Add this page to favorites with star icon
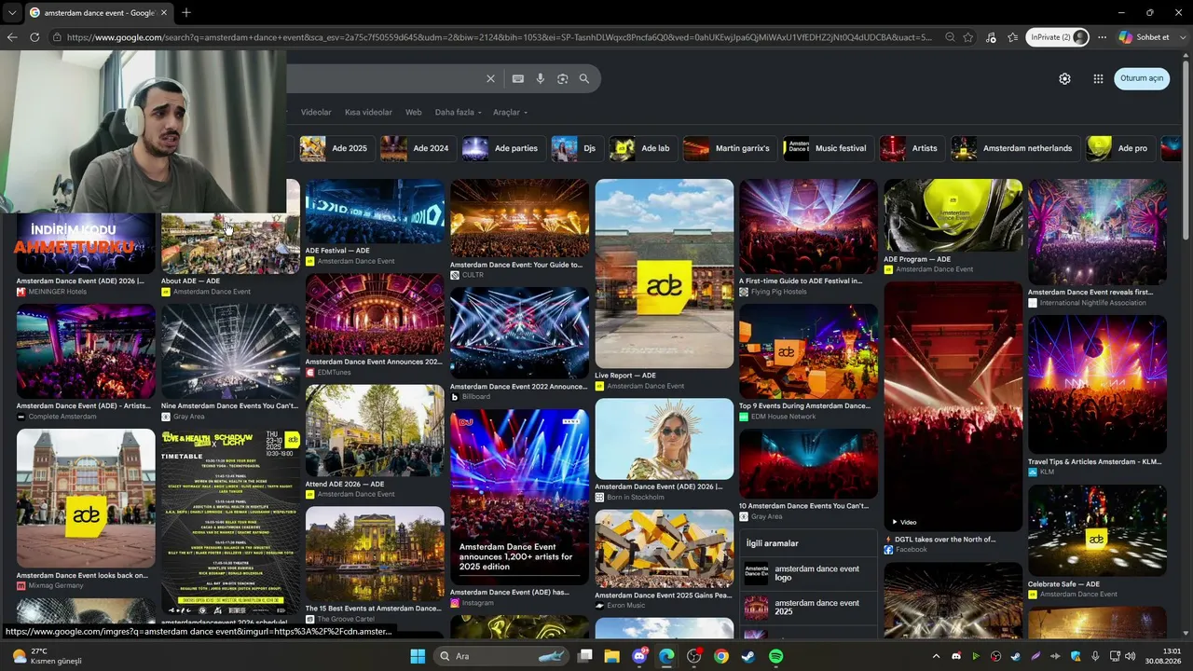1193x671 pixels. 968,37
